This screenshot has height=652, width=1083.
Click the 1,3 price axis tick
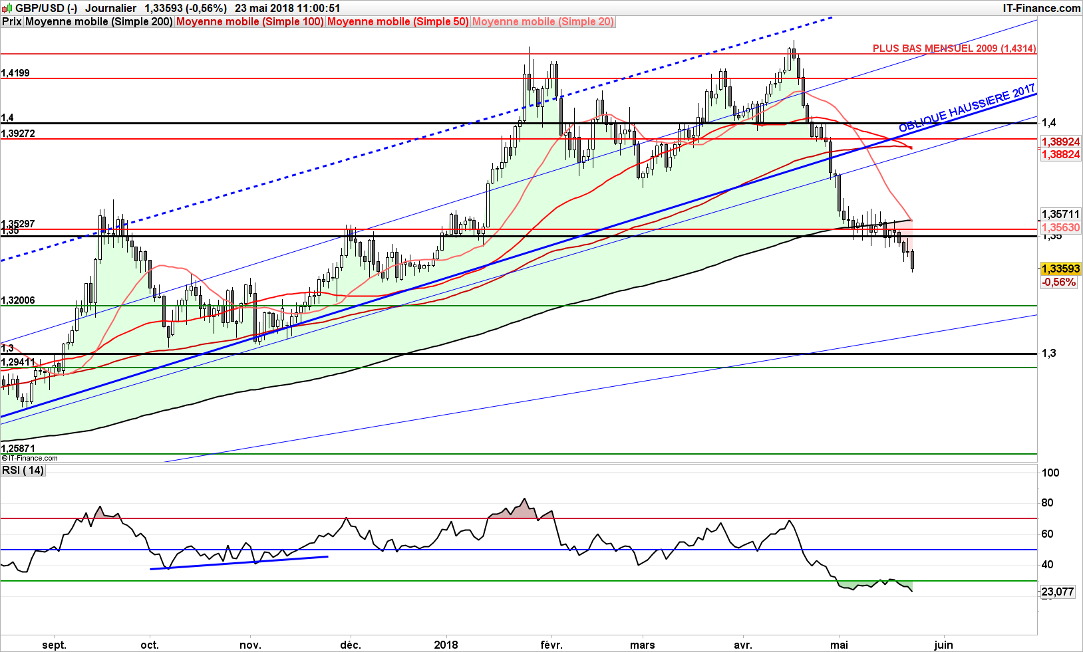1049,353
